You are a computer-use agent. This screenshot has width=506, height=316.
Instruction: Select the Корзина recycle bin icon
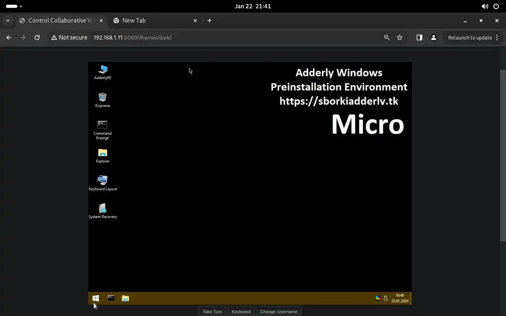[x=102, y=100]
